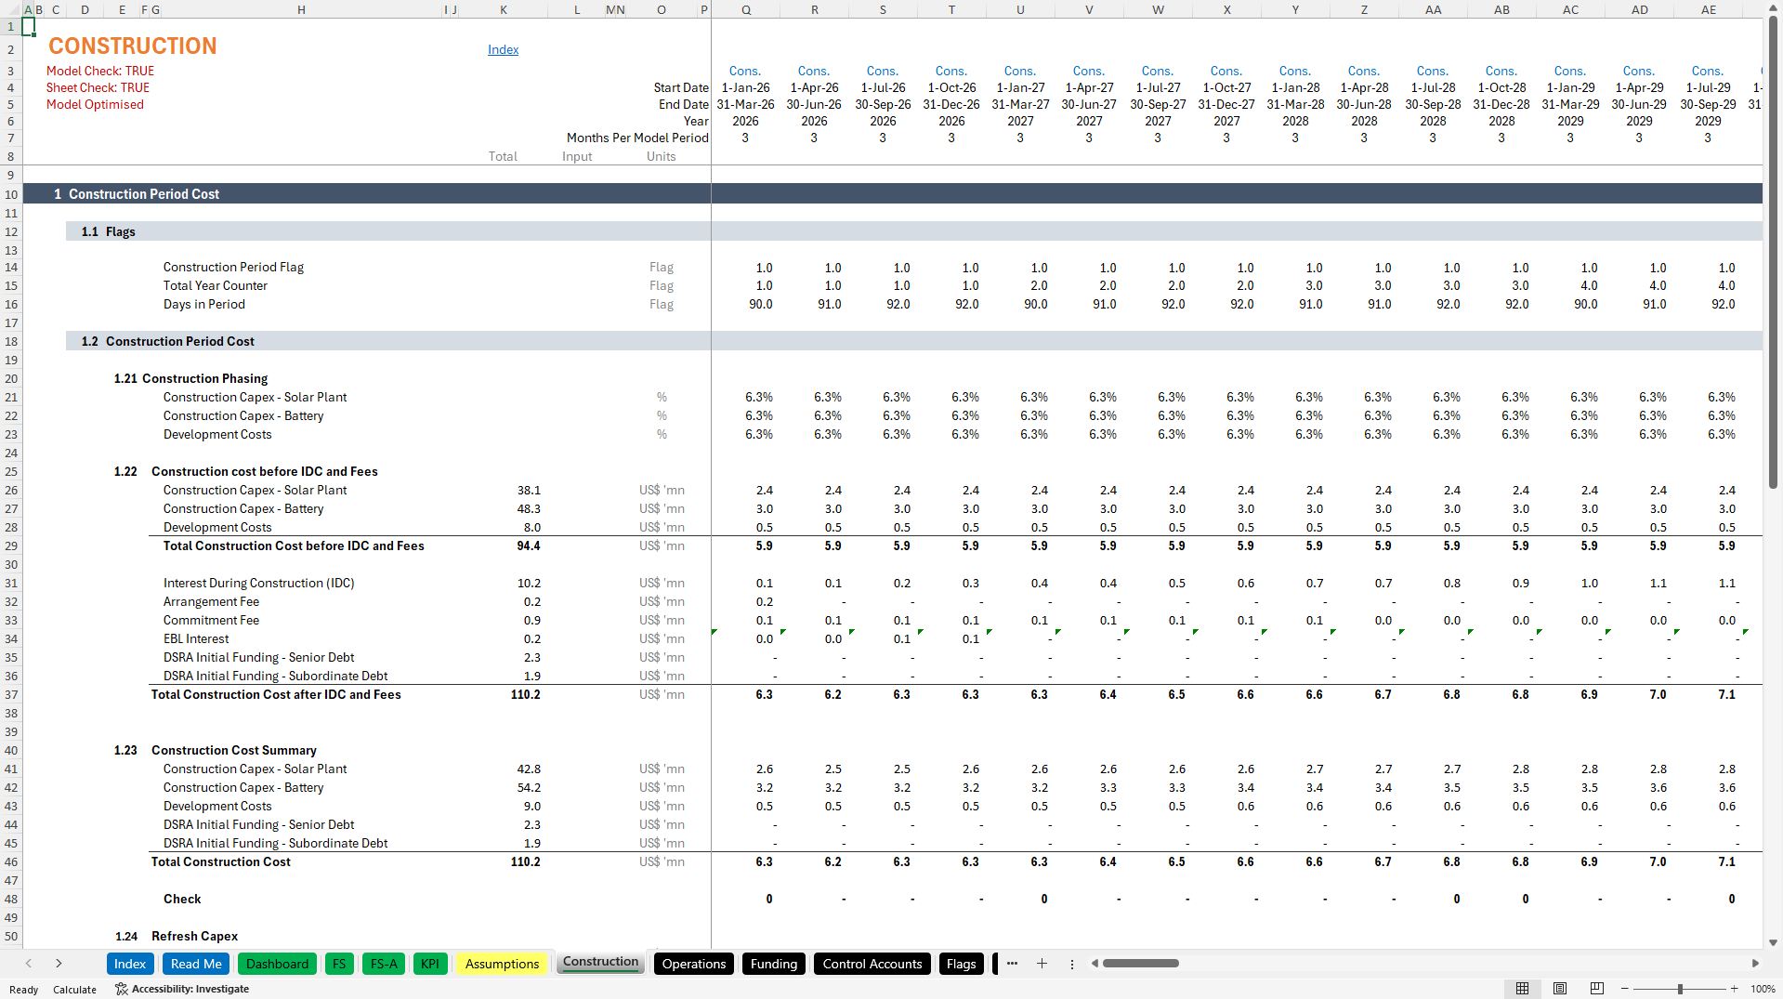Viewport: 1783px width, 999px height.
Task: Switch to the Dashboard sheet tab
Action: click(277, 964)
